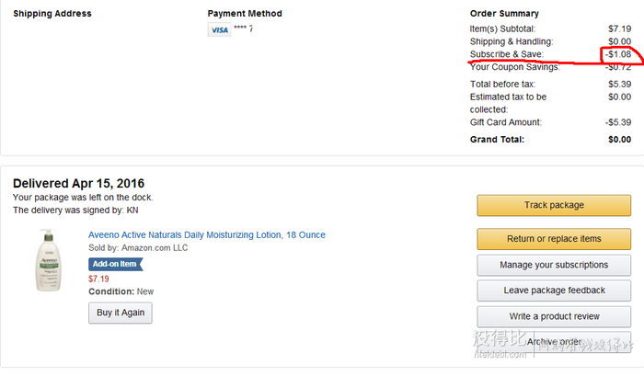The image size is (644, 376).
Task: Click the Track package button
Action: point(554,205)
